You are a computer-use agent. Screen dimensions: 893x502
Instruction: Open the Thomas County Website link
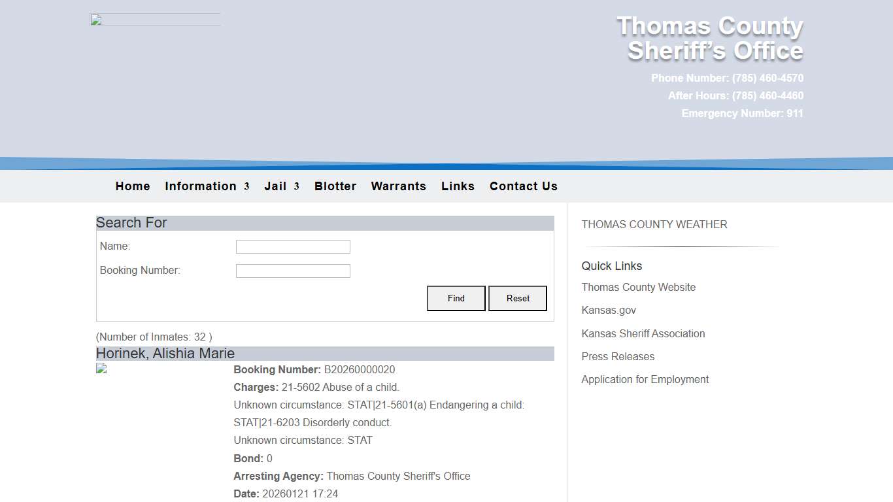(638, 287)
